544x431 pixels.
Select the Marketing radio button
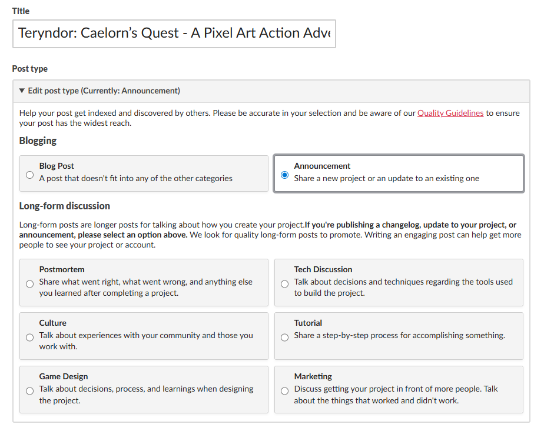(x=285, y=391)
